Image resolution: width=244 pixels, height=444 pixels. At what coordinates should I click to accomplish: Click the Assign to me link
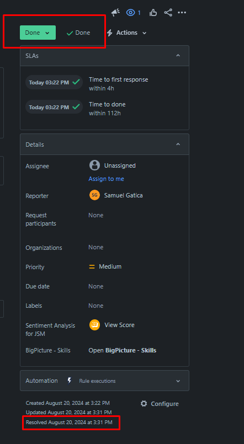coord(106,179)
